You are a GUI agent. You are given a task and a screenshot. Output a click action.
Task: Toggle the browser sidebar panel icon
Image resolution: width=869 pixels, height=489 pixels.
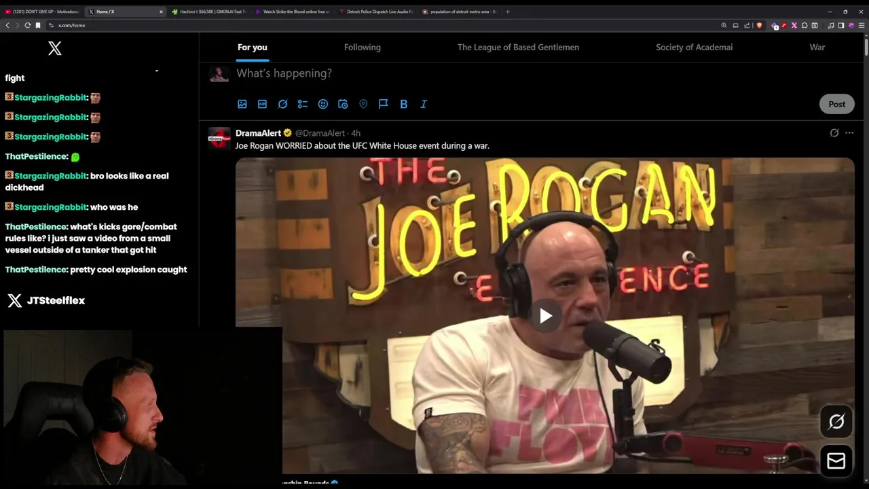point(841,25)
